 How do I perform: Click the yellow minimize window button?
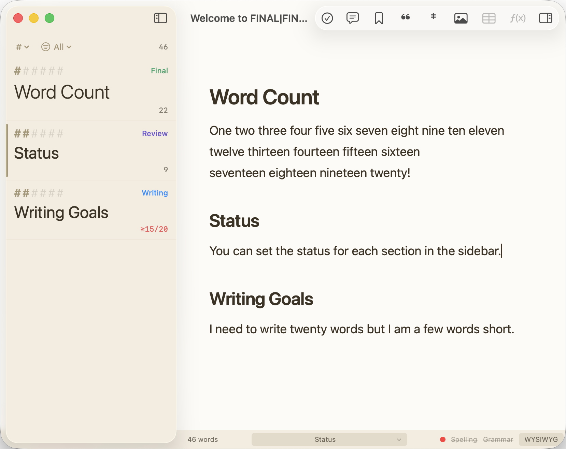coord(34,18)
